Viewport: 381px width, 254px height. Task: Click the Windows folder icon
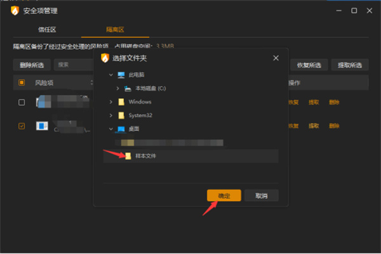(121, 102)
